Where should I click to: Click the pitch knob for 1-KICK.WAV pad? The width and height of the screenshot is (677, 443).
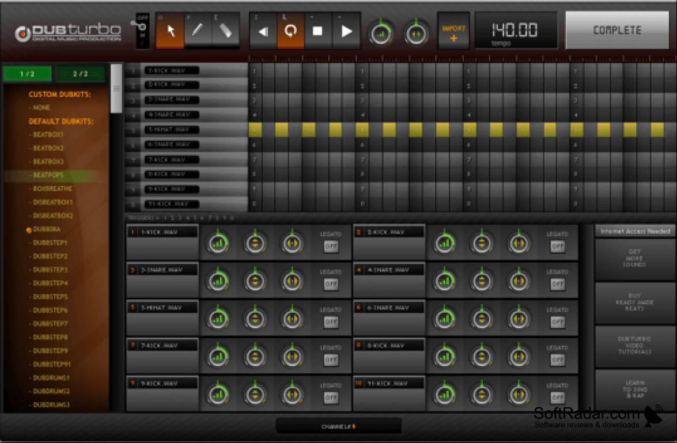point(255,243)
